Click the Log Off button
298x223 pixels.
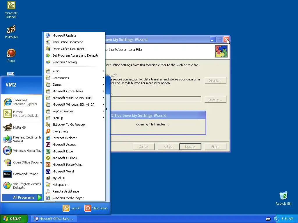(72, 208)
